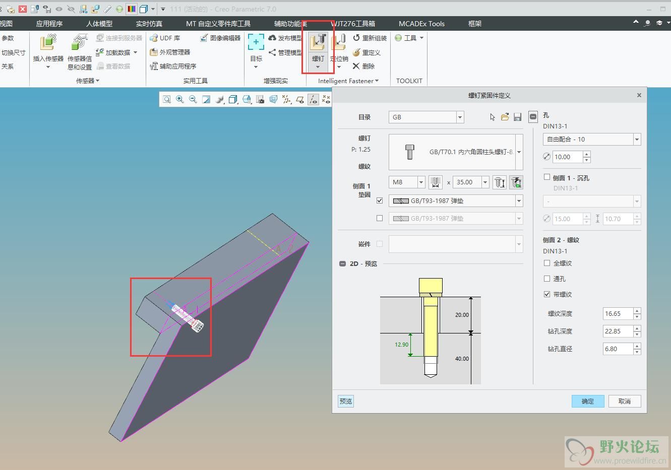This screenshot has height=470, width=671.
Task: Click 管理模型 manage models
Action: 285,52
